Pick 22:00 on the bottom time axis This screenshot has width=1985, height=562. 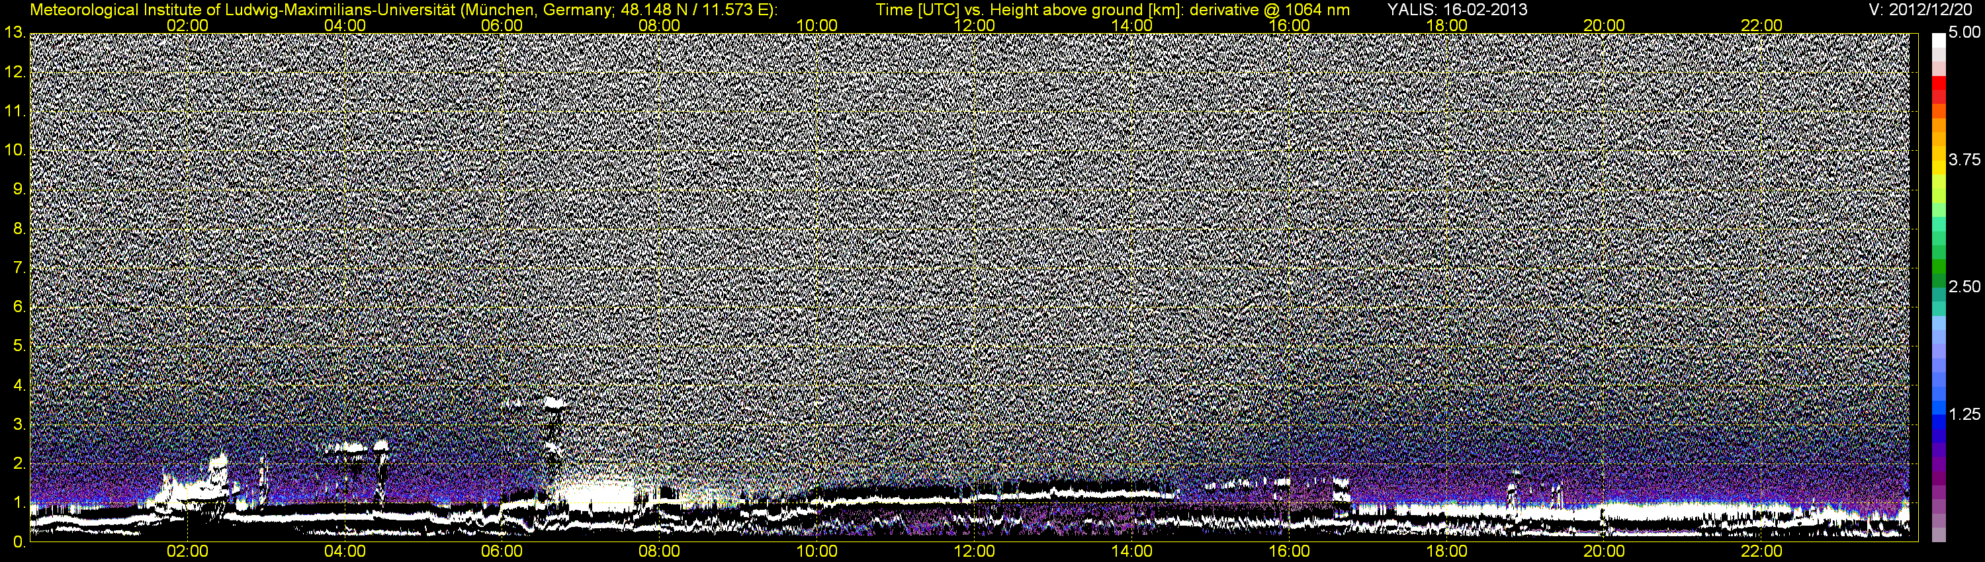click(x=1761, y=551)
